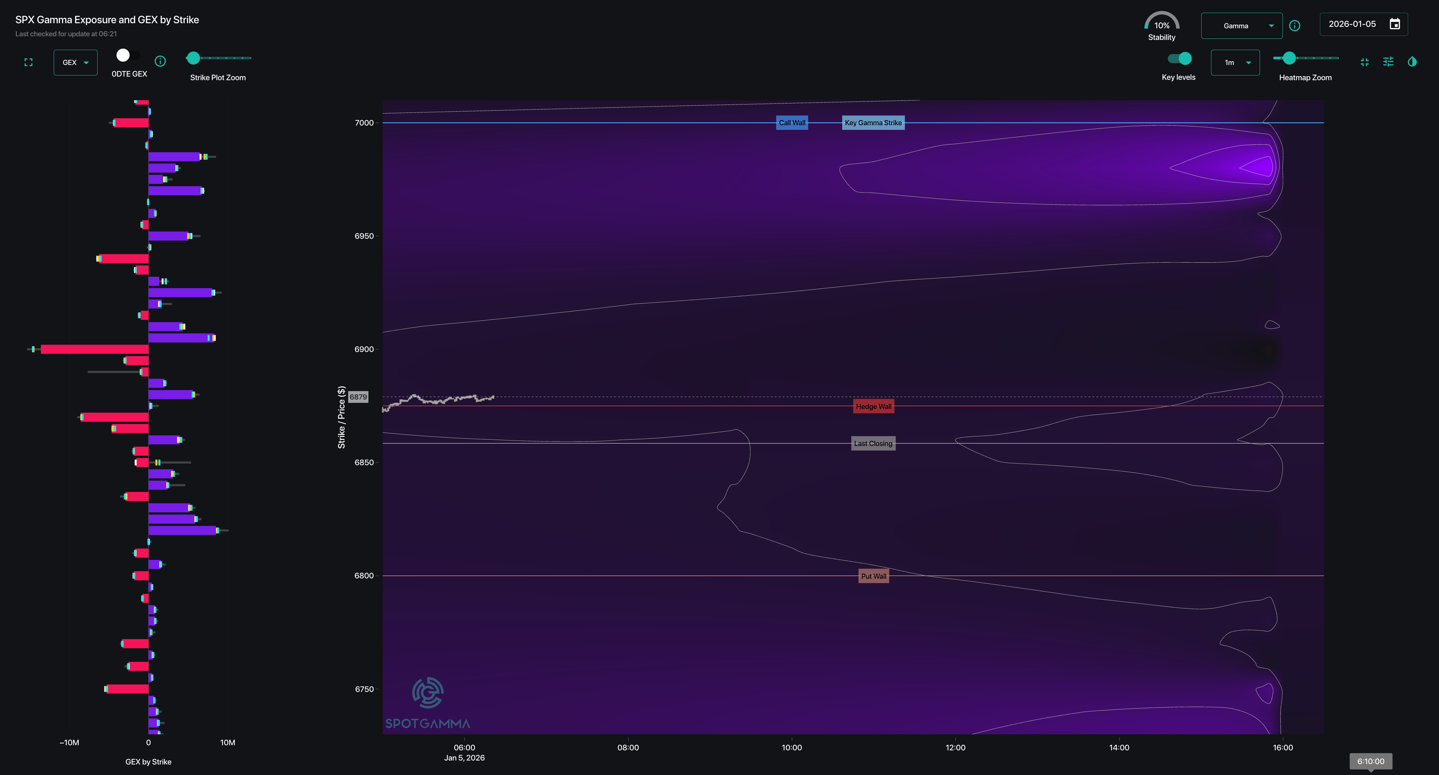Click the Heatmap Zoom slider handle
1439x775 pixels.
pos(1289,58)
